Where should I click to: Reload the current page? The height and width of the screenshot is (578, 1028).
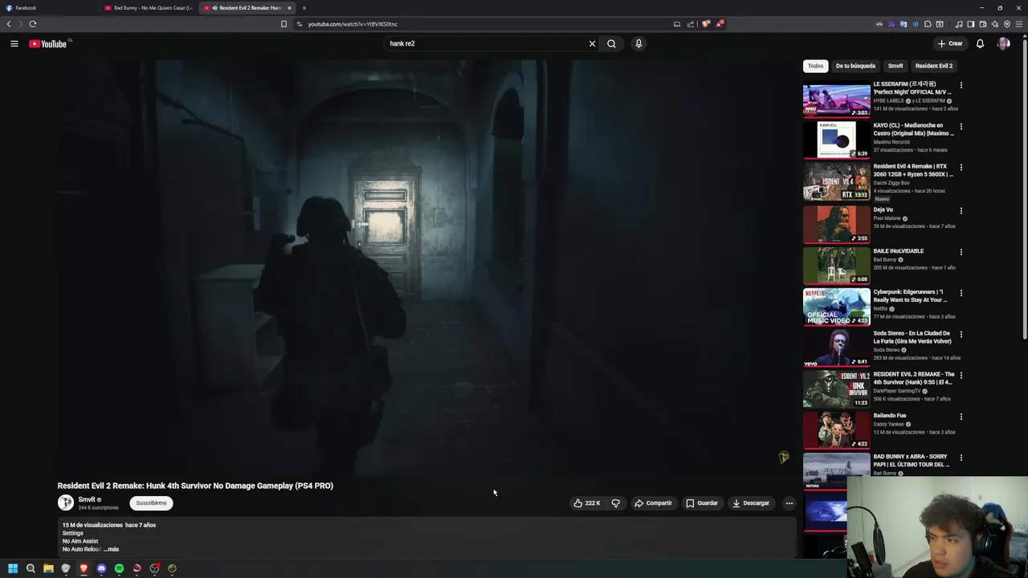click(x=33, y=24)
